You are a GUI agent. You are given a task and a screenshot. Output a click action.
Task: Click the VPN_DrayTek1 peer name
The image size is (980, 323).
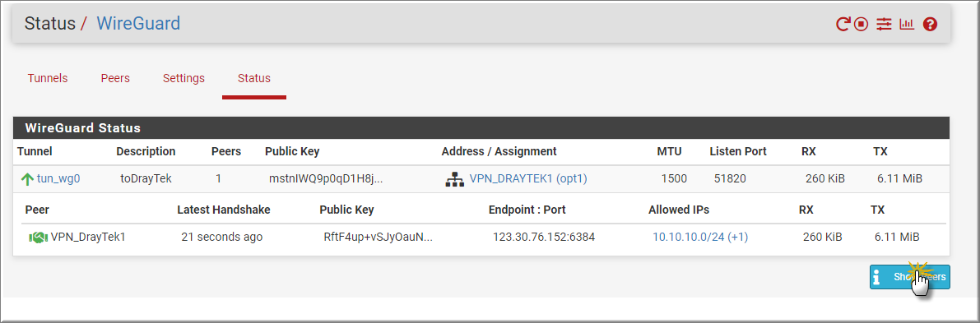point(88,237)
